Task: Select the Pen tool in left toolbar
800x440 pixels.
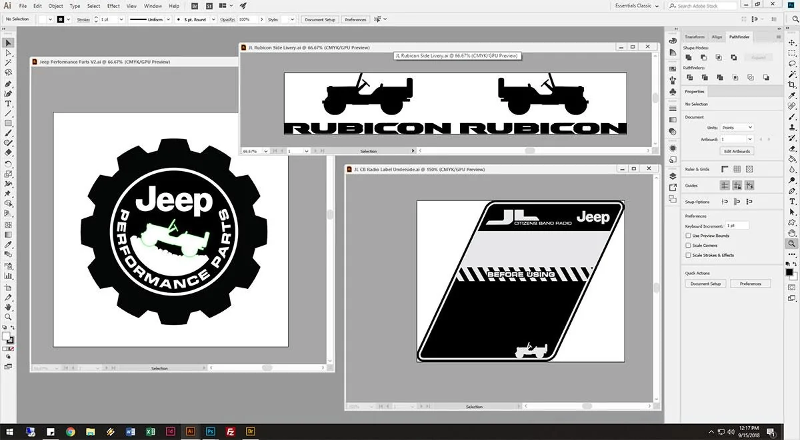Action: click(8, 84)
